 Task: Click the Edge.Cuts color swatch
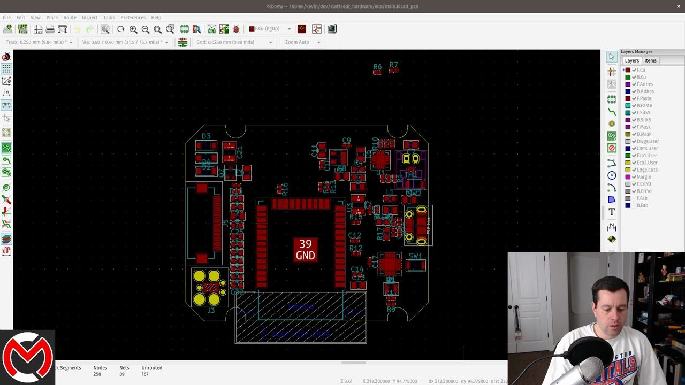tap(628, 170)
